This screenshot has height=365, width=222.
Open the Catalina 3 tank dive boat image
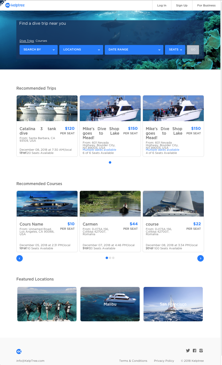click(x=47, y=108)
